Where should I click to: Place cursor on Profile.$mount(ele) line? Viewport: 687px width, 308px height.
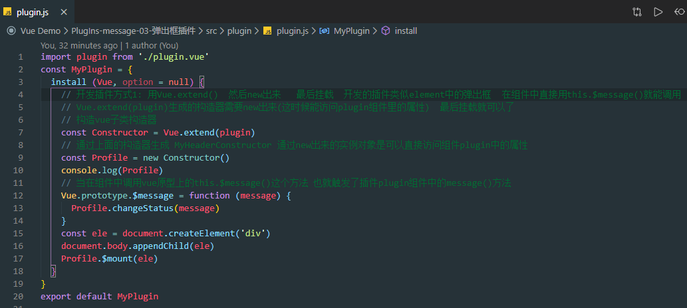(110, 259)
